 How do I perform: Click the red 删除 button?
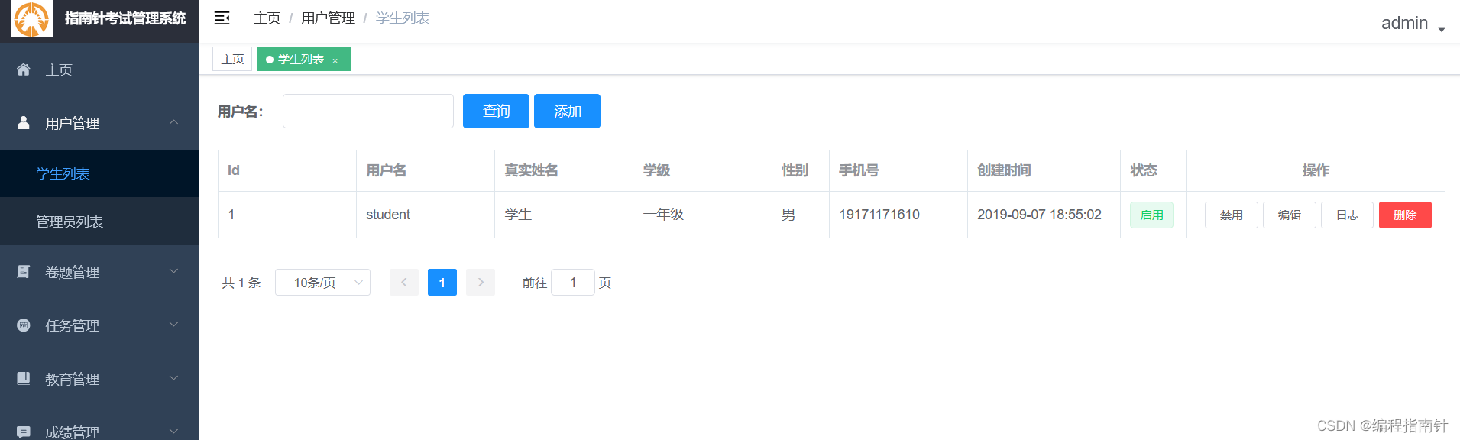(1404, 215)
